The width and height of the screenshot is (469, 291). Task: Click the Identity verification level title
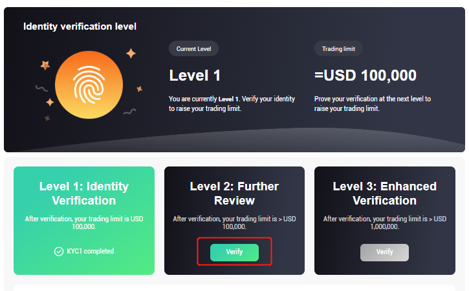(x=80, y=26)
